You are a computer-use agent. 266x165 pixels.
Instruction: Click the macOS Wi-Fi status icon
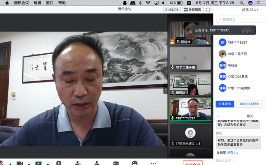click(x=148, y=3)
